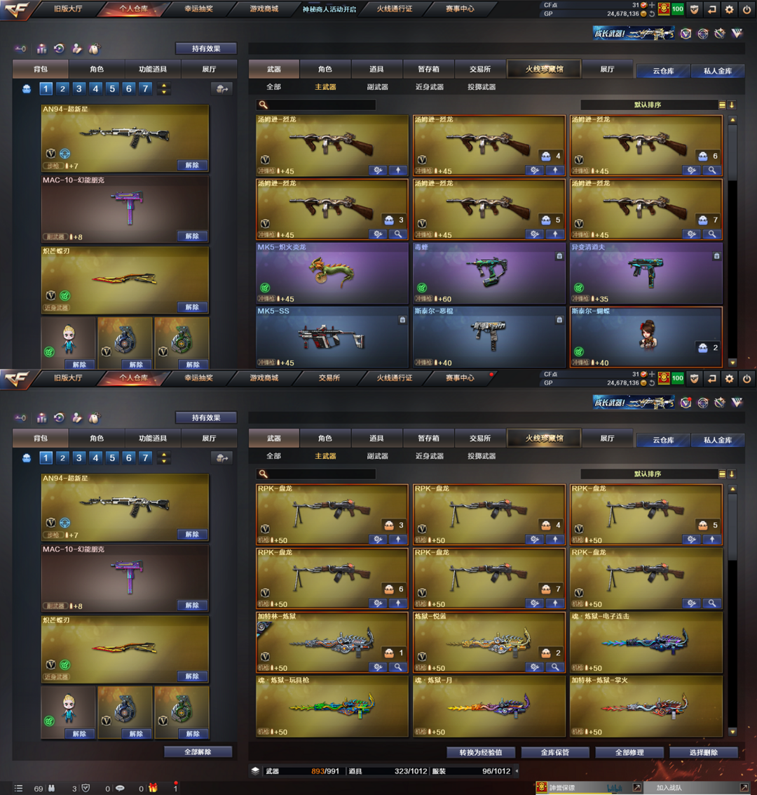The width and height of the screenshot is (757, 795).
Task: Switch to 副武器 tab above the 汤姆逊-烈龙 list
Action: [x=378, y=87]
